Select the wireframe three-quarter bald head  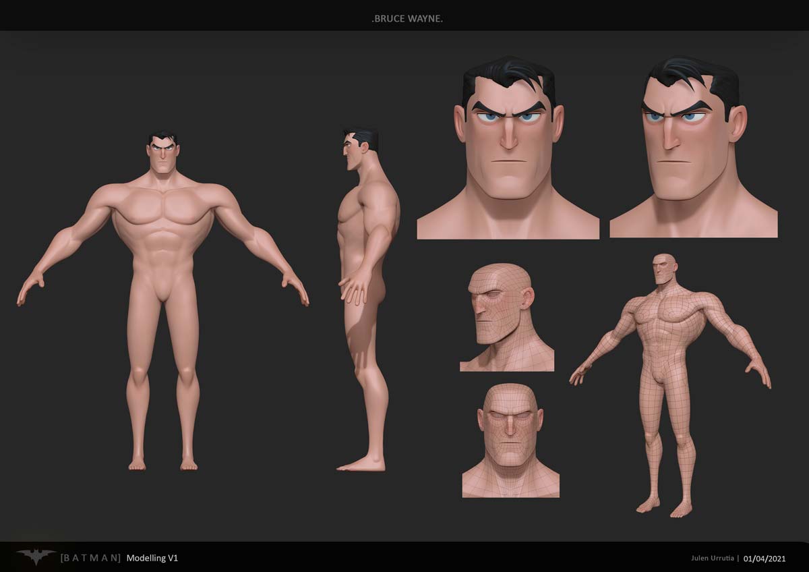(x=506, y=317)
